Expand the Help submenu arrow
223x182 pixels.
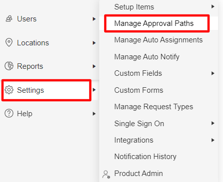point(94,114)
